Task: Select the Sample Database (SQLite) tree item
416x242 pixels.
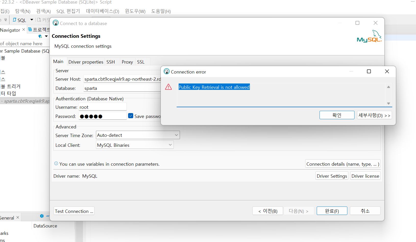Action: tap(25, 51)
